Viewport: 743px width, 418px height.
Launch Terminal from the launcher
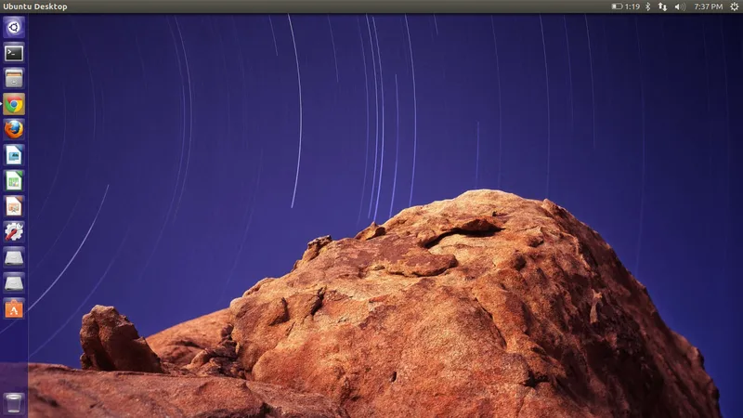coord(14,53)
